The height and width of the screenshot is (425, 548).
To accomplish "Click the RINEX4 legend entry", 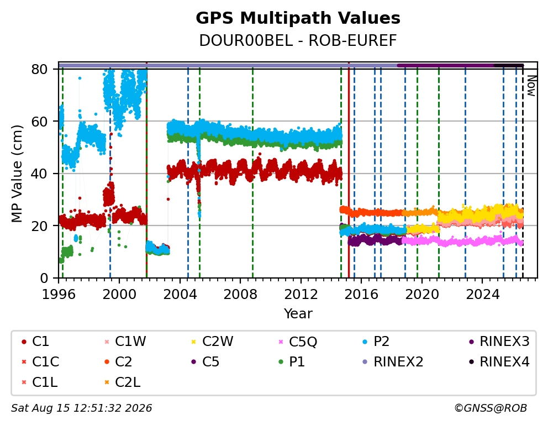I will [499, 362].
